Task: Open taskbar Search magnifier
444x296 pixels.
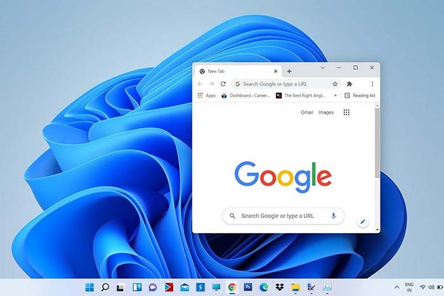Action: coord(105,288)
